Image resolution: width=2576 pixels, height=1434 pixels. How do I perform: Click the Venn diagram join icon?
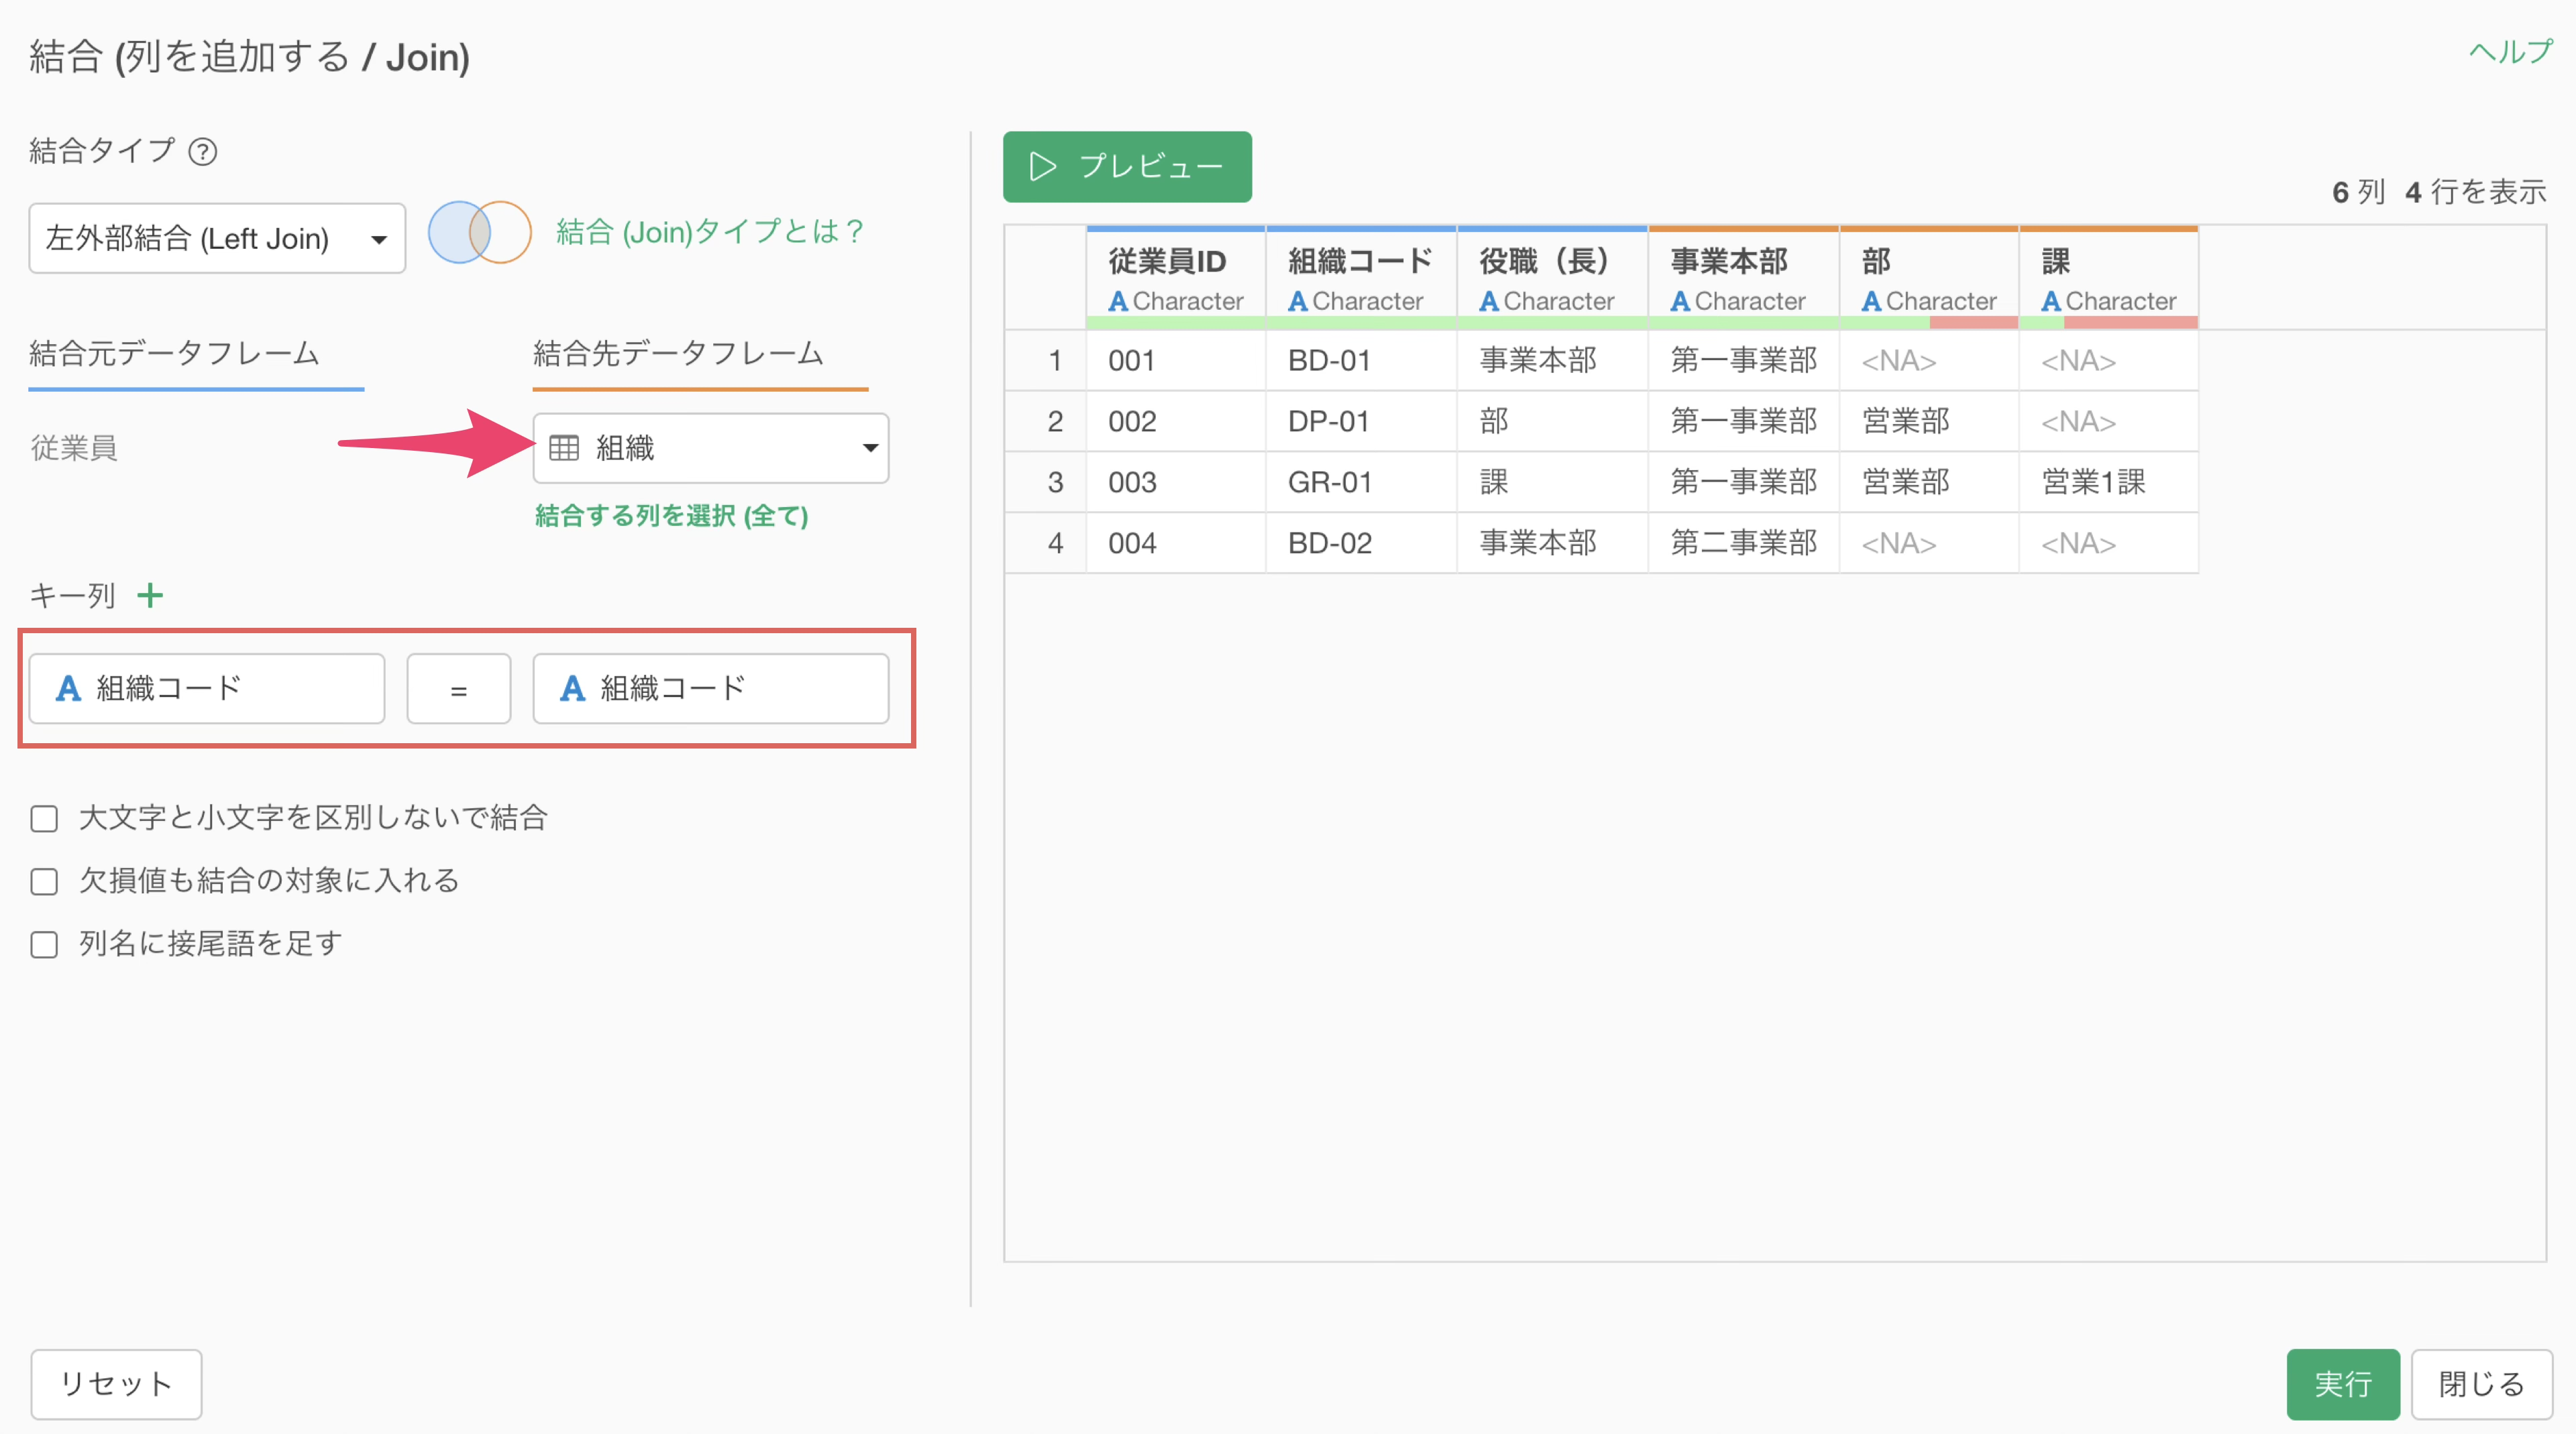pos(479,233)
